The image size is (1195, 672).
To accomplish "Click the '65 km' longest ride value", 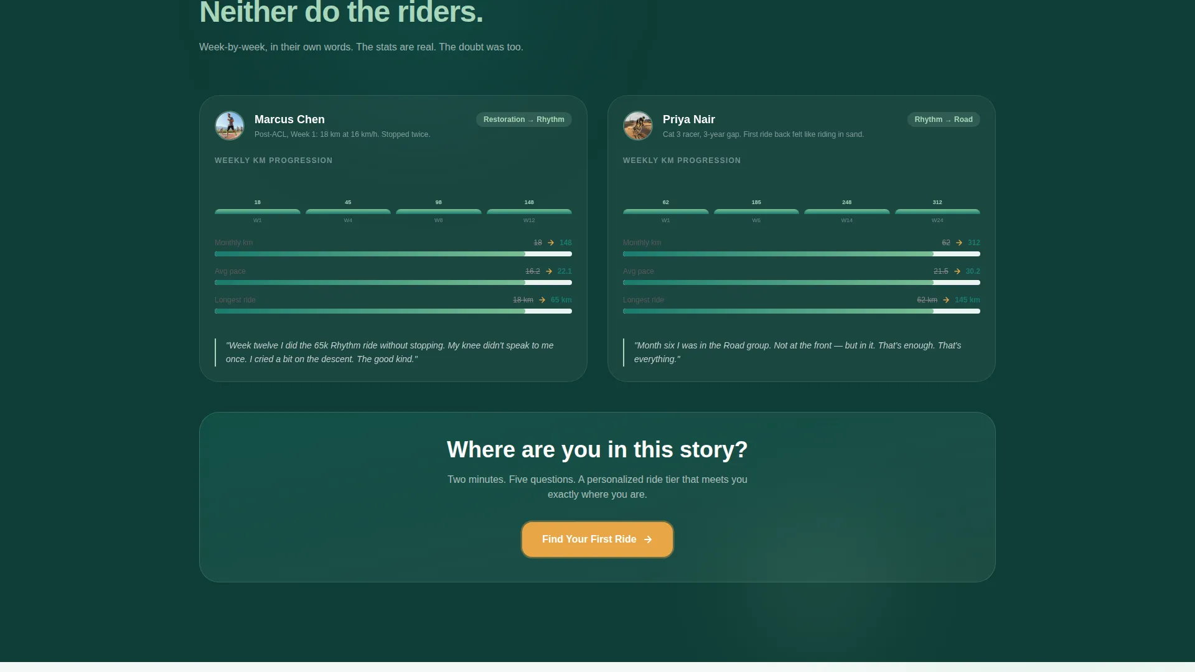I will (561, 300).
